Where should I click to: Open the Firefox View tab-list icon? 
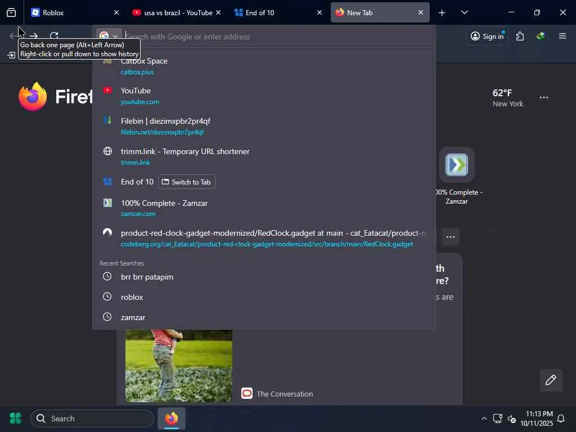[11, 12]
